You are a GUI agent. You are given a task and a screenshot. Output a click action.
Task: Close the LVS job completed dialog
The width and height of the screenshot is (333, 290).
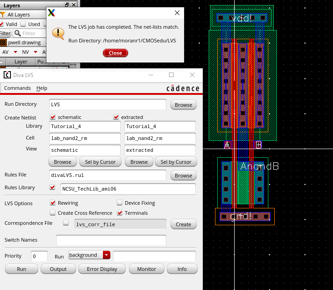pos(115,53)
